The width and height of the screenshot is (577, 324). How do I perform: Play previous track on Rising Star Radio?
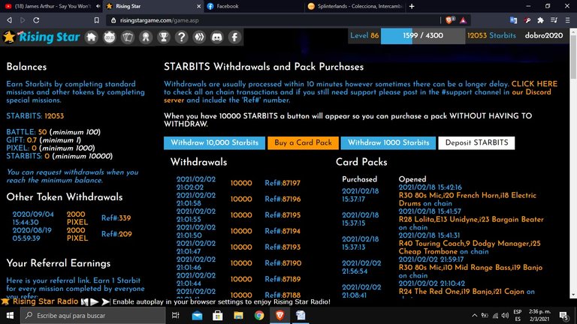click(x=85, y=301)
